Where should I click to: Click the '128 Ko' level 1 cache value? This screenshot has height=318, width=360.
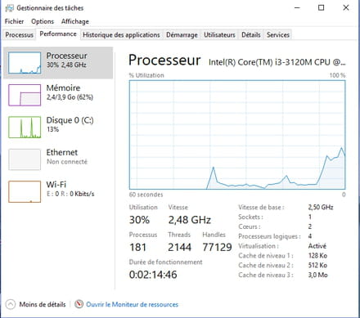pos(317,256)
